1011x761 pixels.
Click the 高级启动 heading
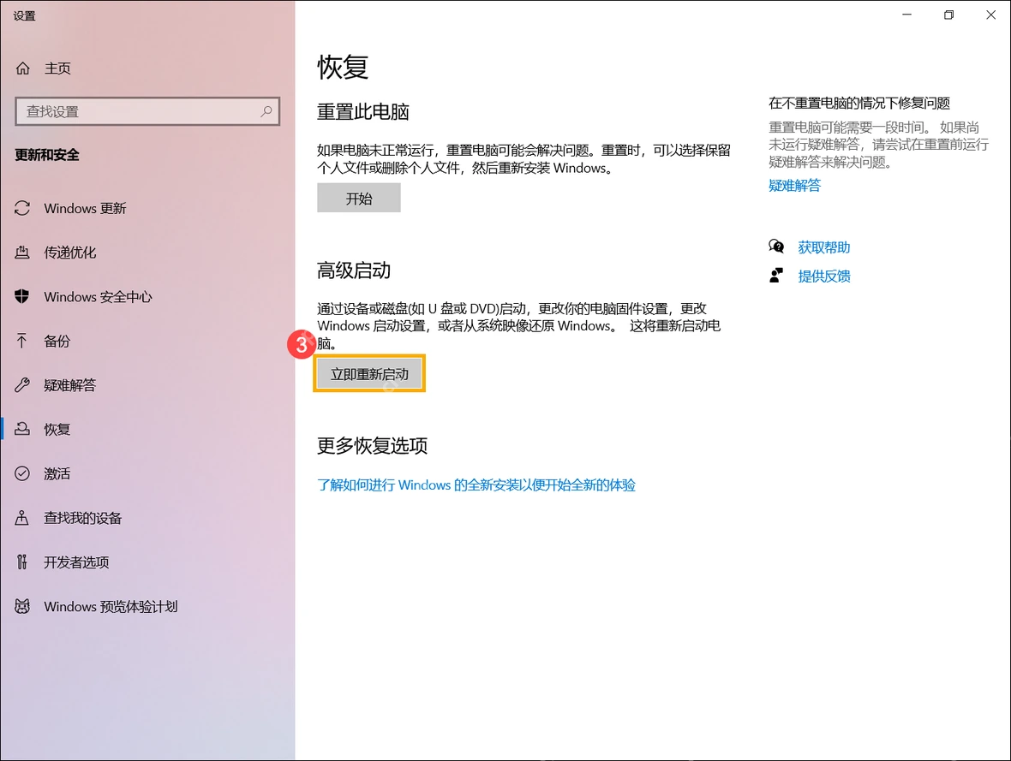354,270
